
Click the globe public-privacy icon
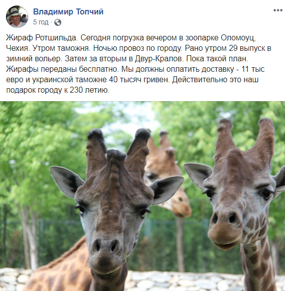[x=58, y=22]
